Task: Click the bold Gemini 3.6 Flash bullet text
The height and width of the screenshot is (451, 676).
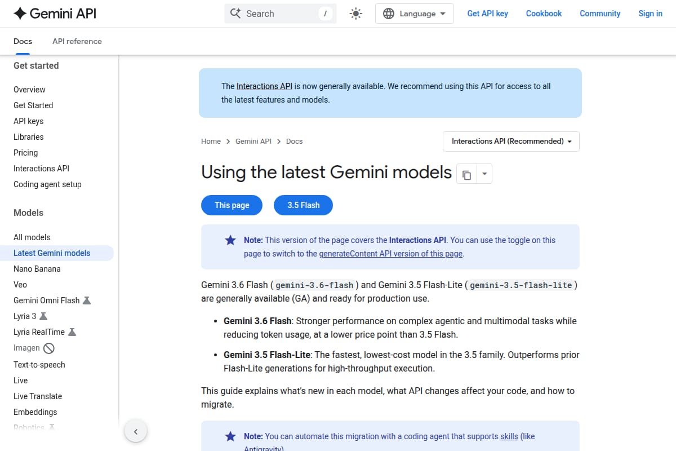Action: tap(257, 321)
